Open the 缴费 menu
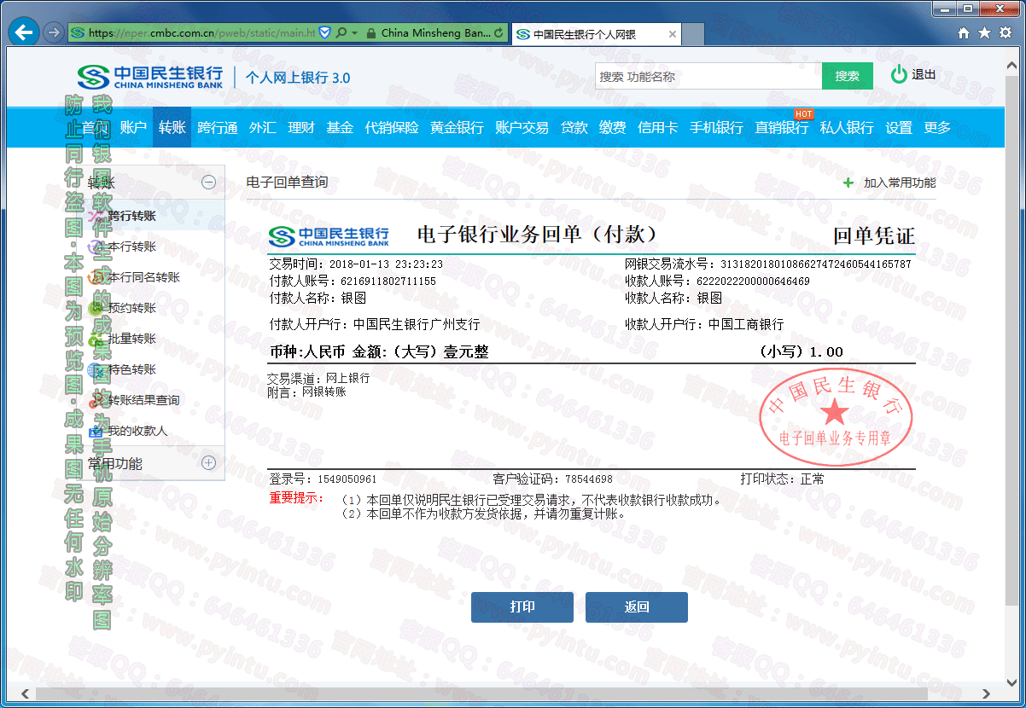Image resolution: width=1026 pixels, height=708 pixels. click(613, 127)
